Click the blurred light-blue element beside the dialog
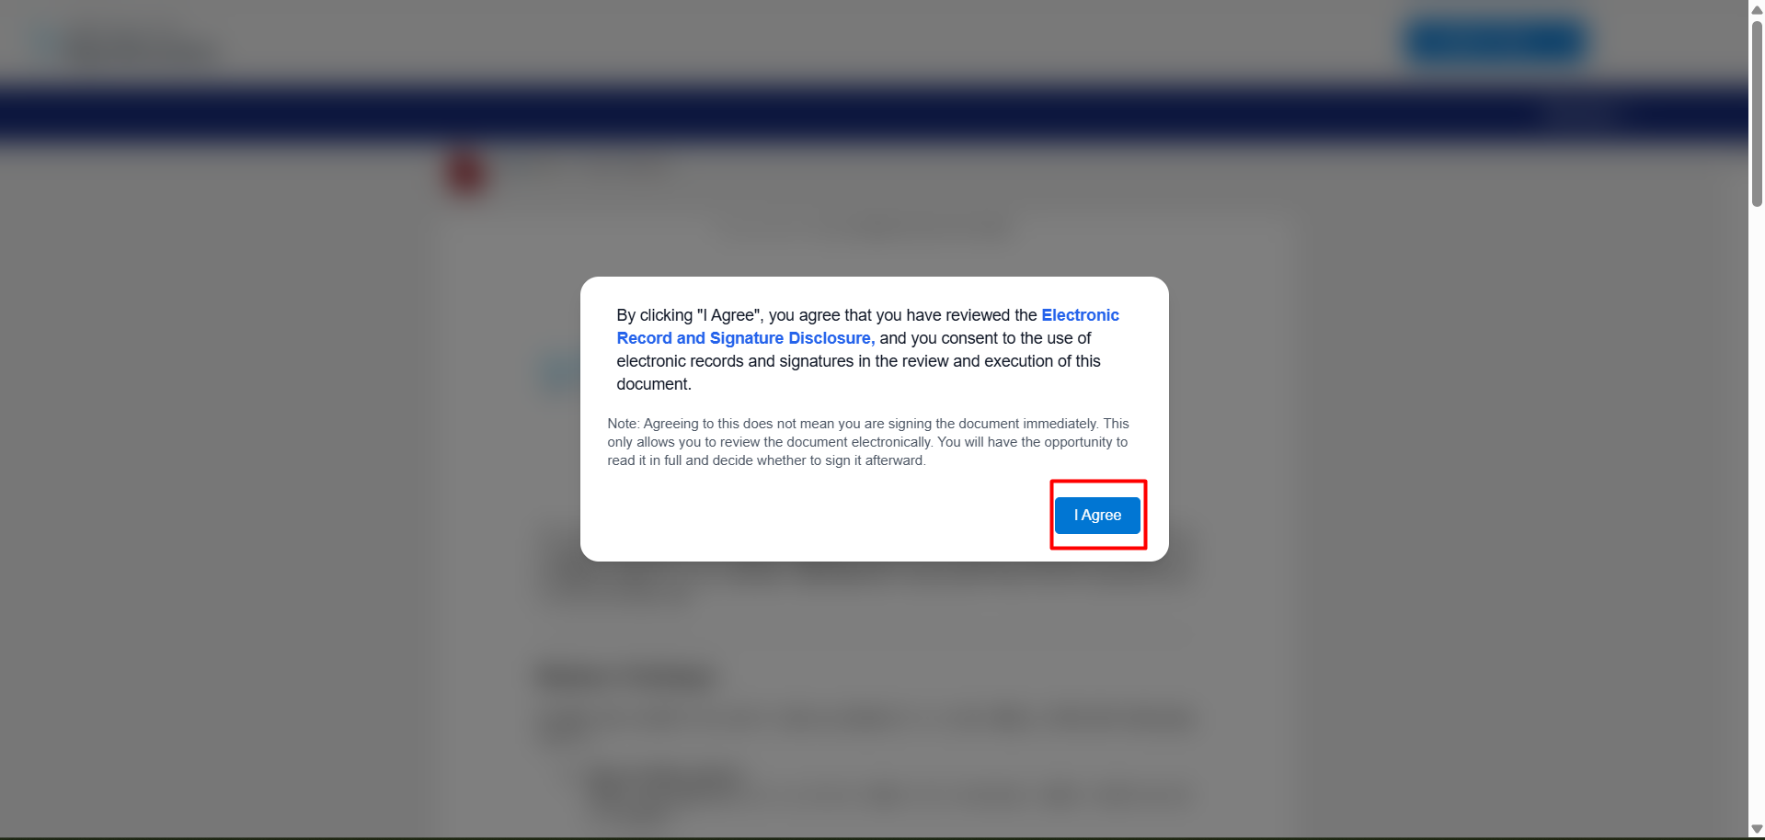The image size is (1765, 840). 559,372
